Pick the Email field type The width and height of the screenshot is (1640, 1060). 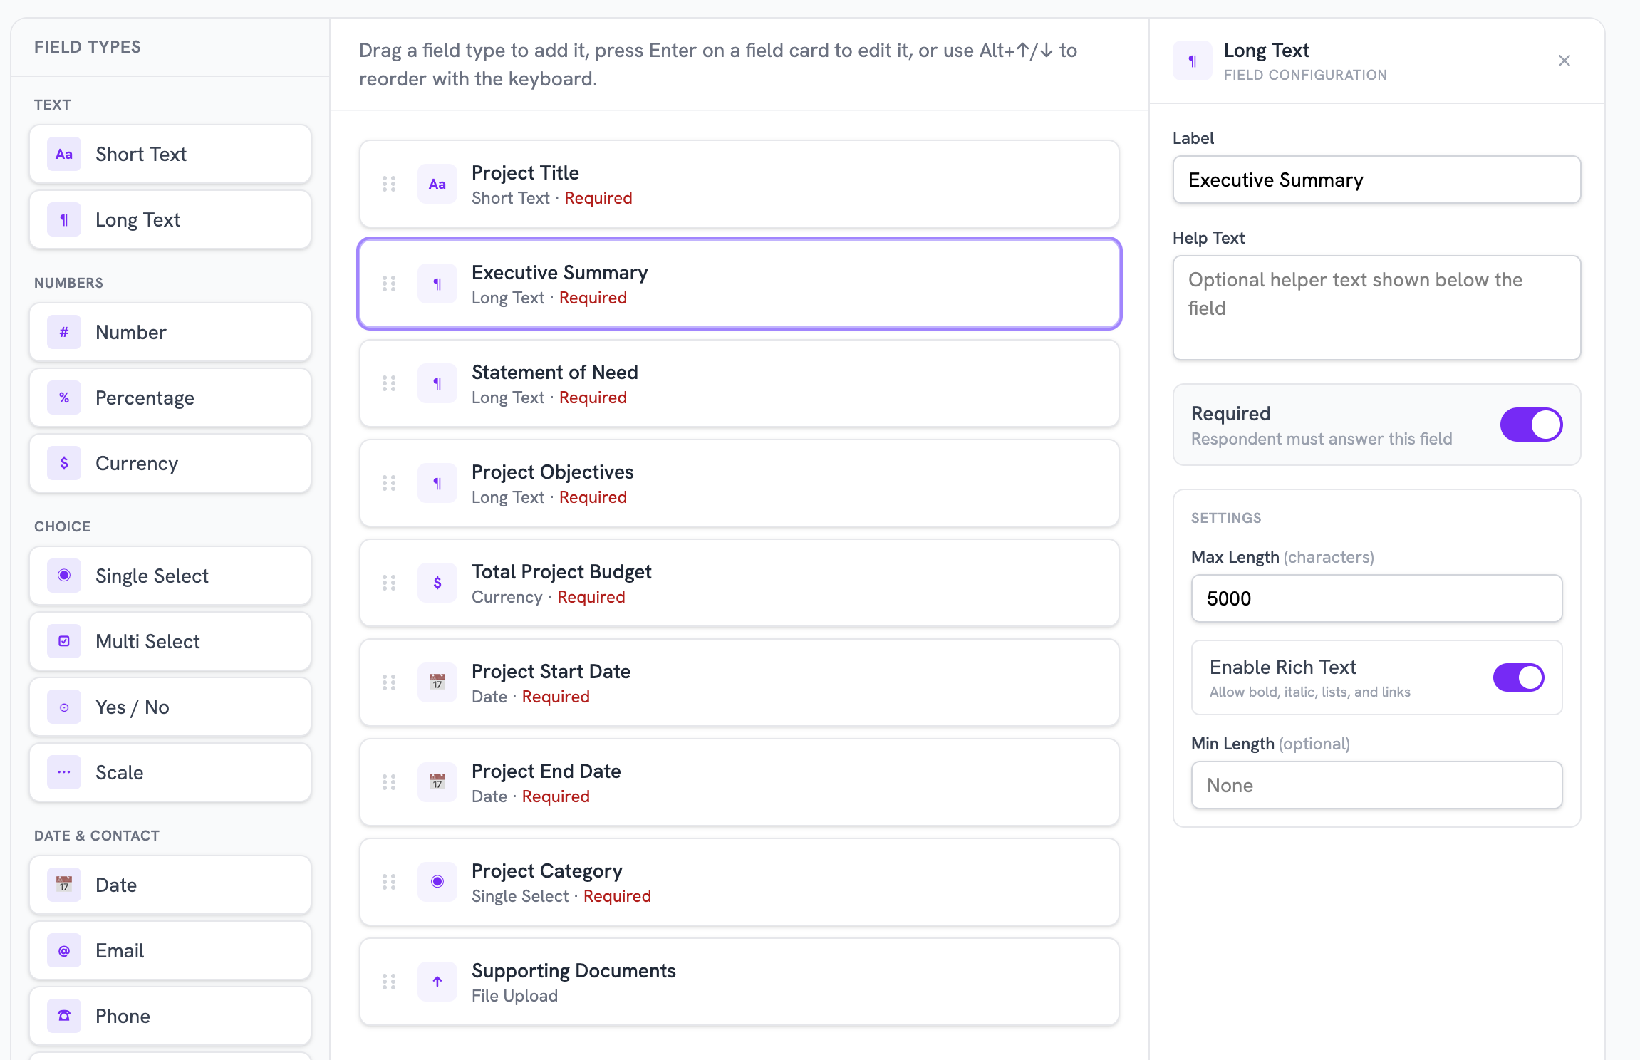170,951
